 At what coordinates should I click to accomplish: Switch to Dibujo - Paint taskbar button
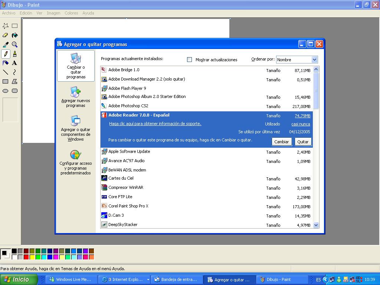point(282,279)
